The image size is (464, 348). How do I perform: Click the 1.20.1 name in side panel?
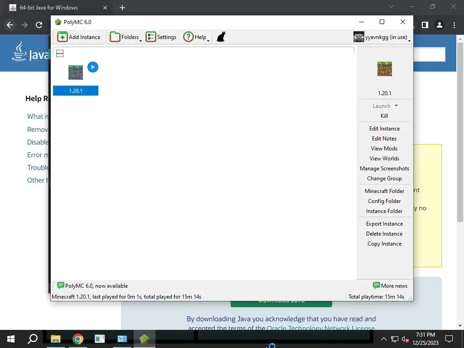384,93
